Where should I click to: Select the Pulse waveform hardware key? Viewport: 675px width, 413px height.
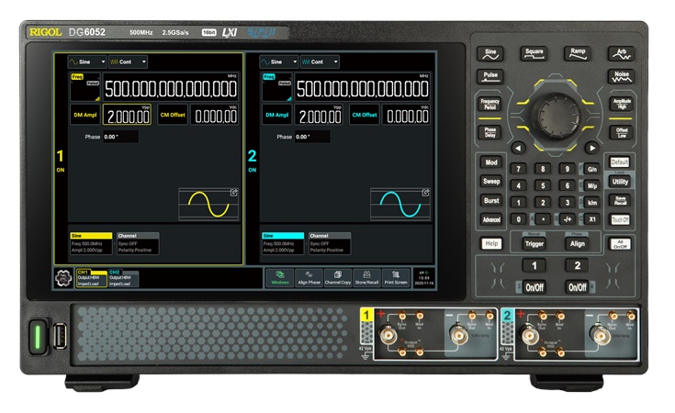(x=490, y=76)
